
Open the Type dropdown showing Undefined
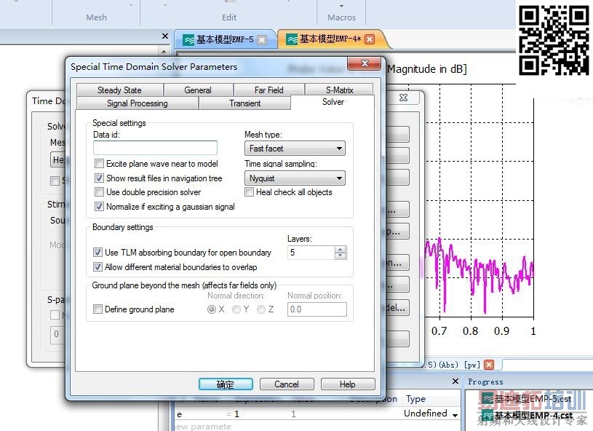tap(455, 415)
